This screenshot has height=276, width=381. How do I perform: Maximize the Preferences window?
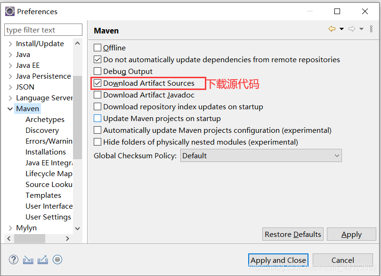tap(337, 11)
